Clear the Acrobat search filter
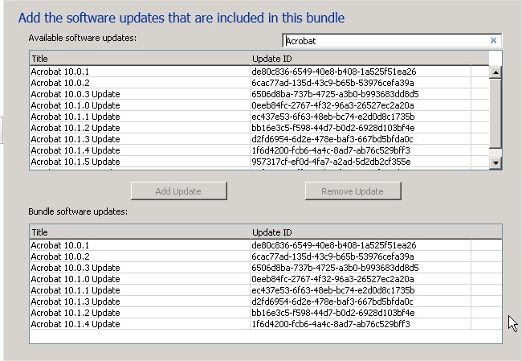Screen dimensions: 522x361 [x=493, y=40]
